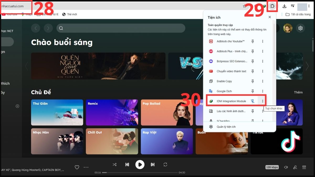Open the Maps bookmark

[x=27, y=14]
